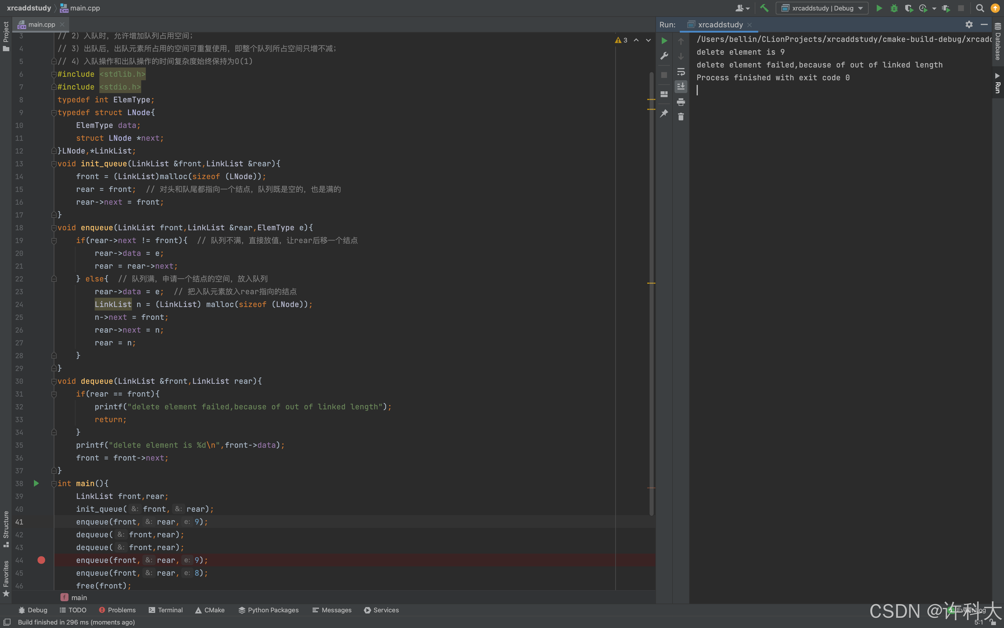Toggle scroll to end in console
Viewport: 1004px width, 628px height.
[681, 86]
